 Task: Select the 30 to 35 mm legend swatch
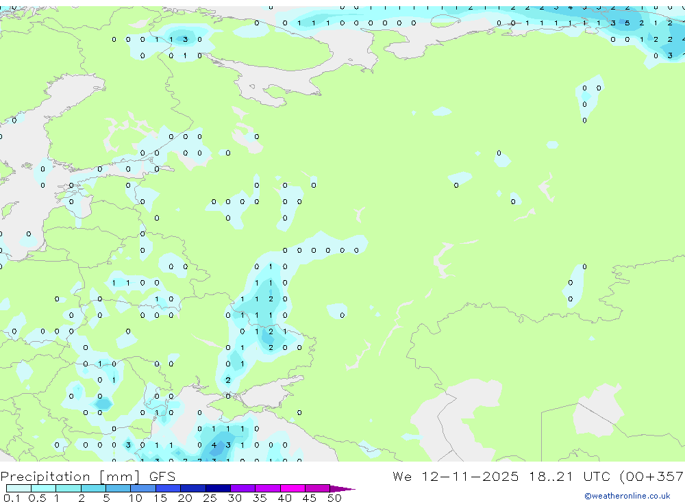(243, 488)
